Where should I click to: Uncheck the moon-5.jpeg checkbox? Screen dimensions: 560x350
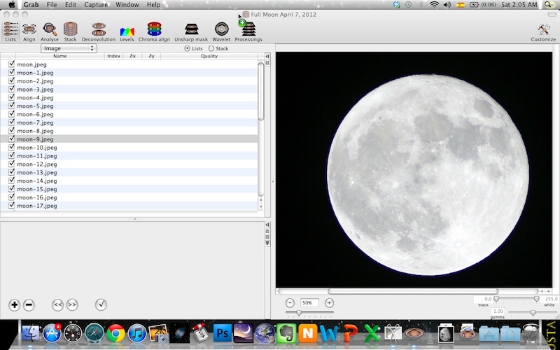[11, 106]
